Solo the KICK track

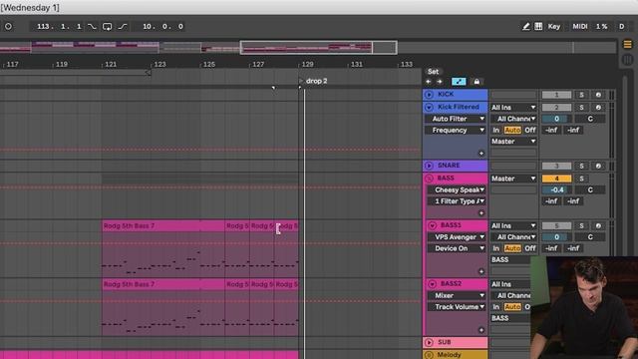581,95
